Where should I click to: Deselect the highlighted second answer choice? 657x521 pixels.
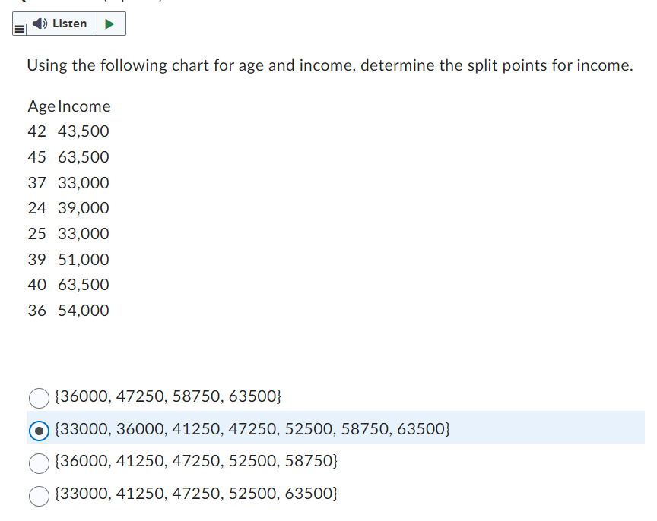click(39, 429)
